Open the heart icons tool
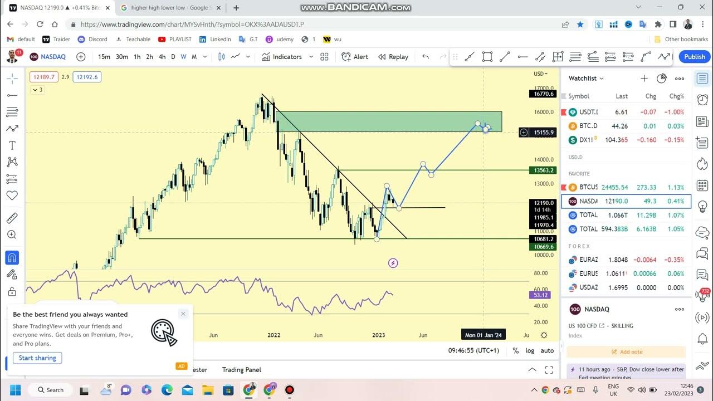This screenshot has width=713, height=401. [x=12, y=195]
